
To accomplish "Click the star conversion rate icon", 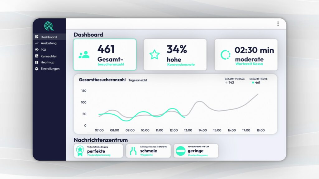I will [x=154, y=55].
